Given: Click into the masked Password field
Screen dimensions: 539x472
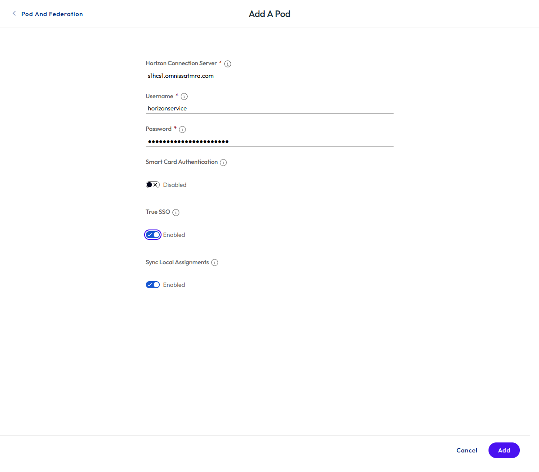Looking at the screenshot, I should 269,141.
